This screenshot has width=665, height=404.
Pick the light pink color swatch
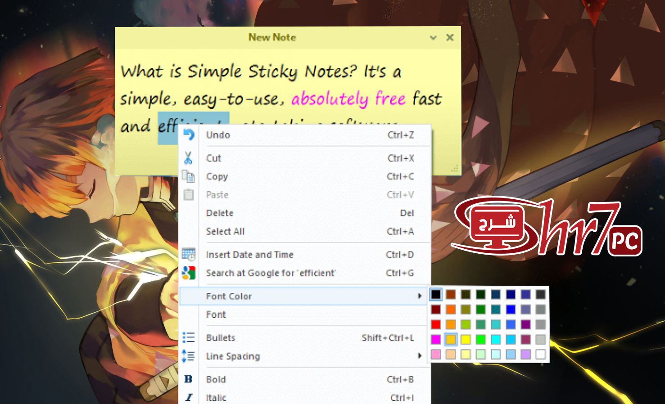[x=436, y=355]
